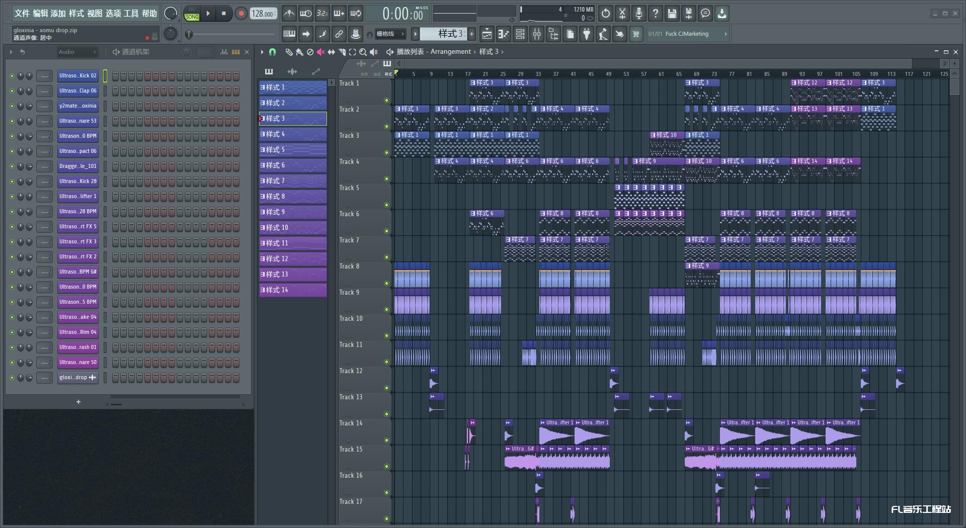
Task: Open the plugin picker plug icon
Action: click(x=587, y=34)
